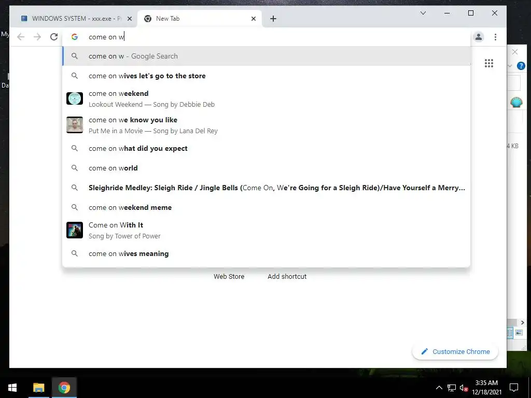Screen dimensions: 531x398
Task: Click the back navigation arrow
Action: pyautogui.click(x=21, y=37)
